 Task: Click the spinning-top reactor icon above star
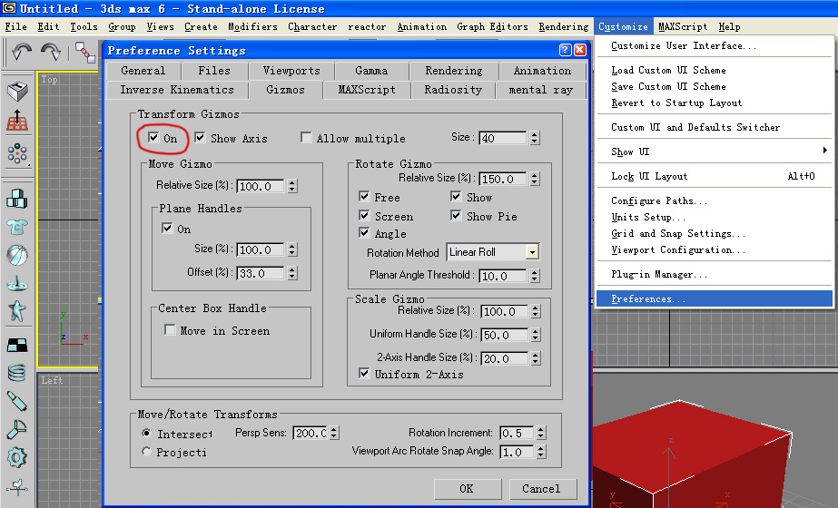pyautogui.click(x=17, y=283)
